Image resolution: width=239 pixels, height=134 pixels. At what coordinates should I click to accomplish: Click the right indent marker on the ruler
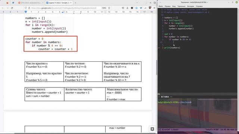click(63, 12)
